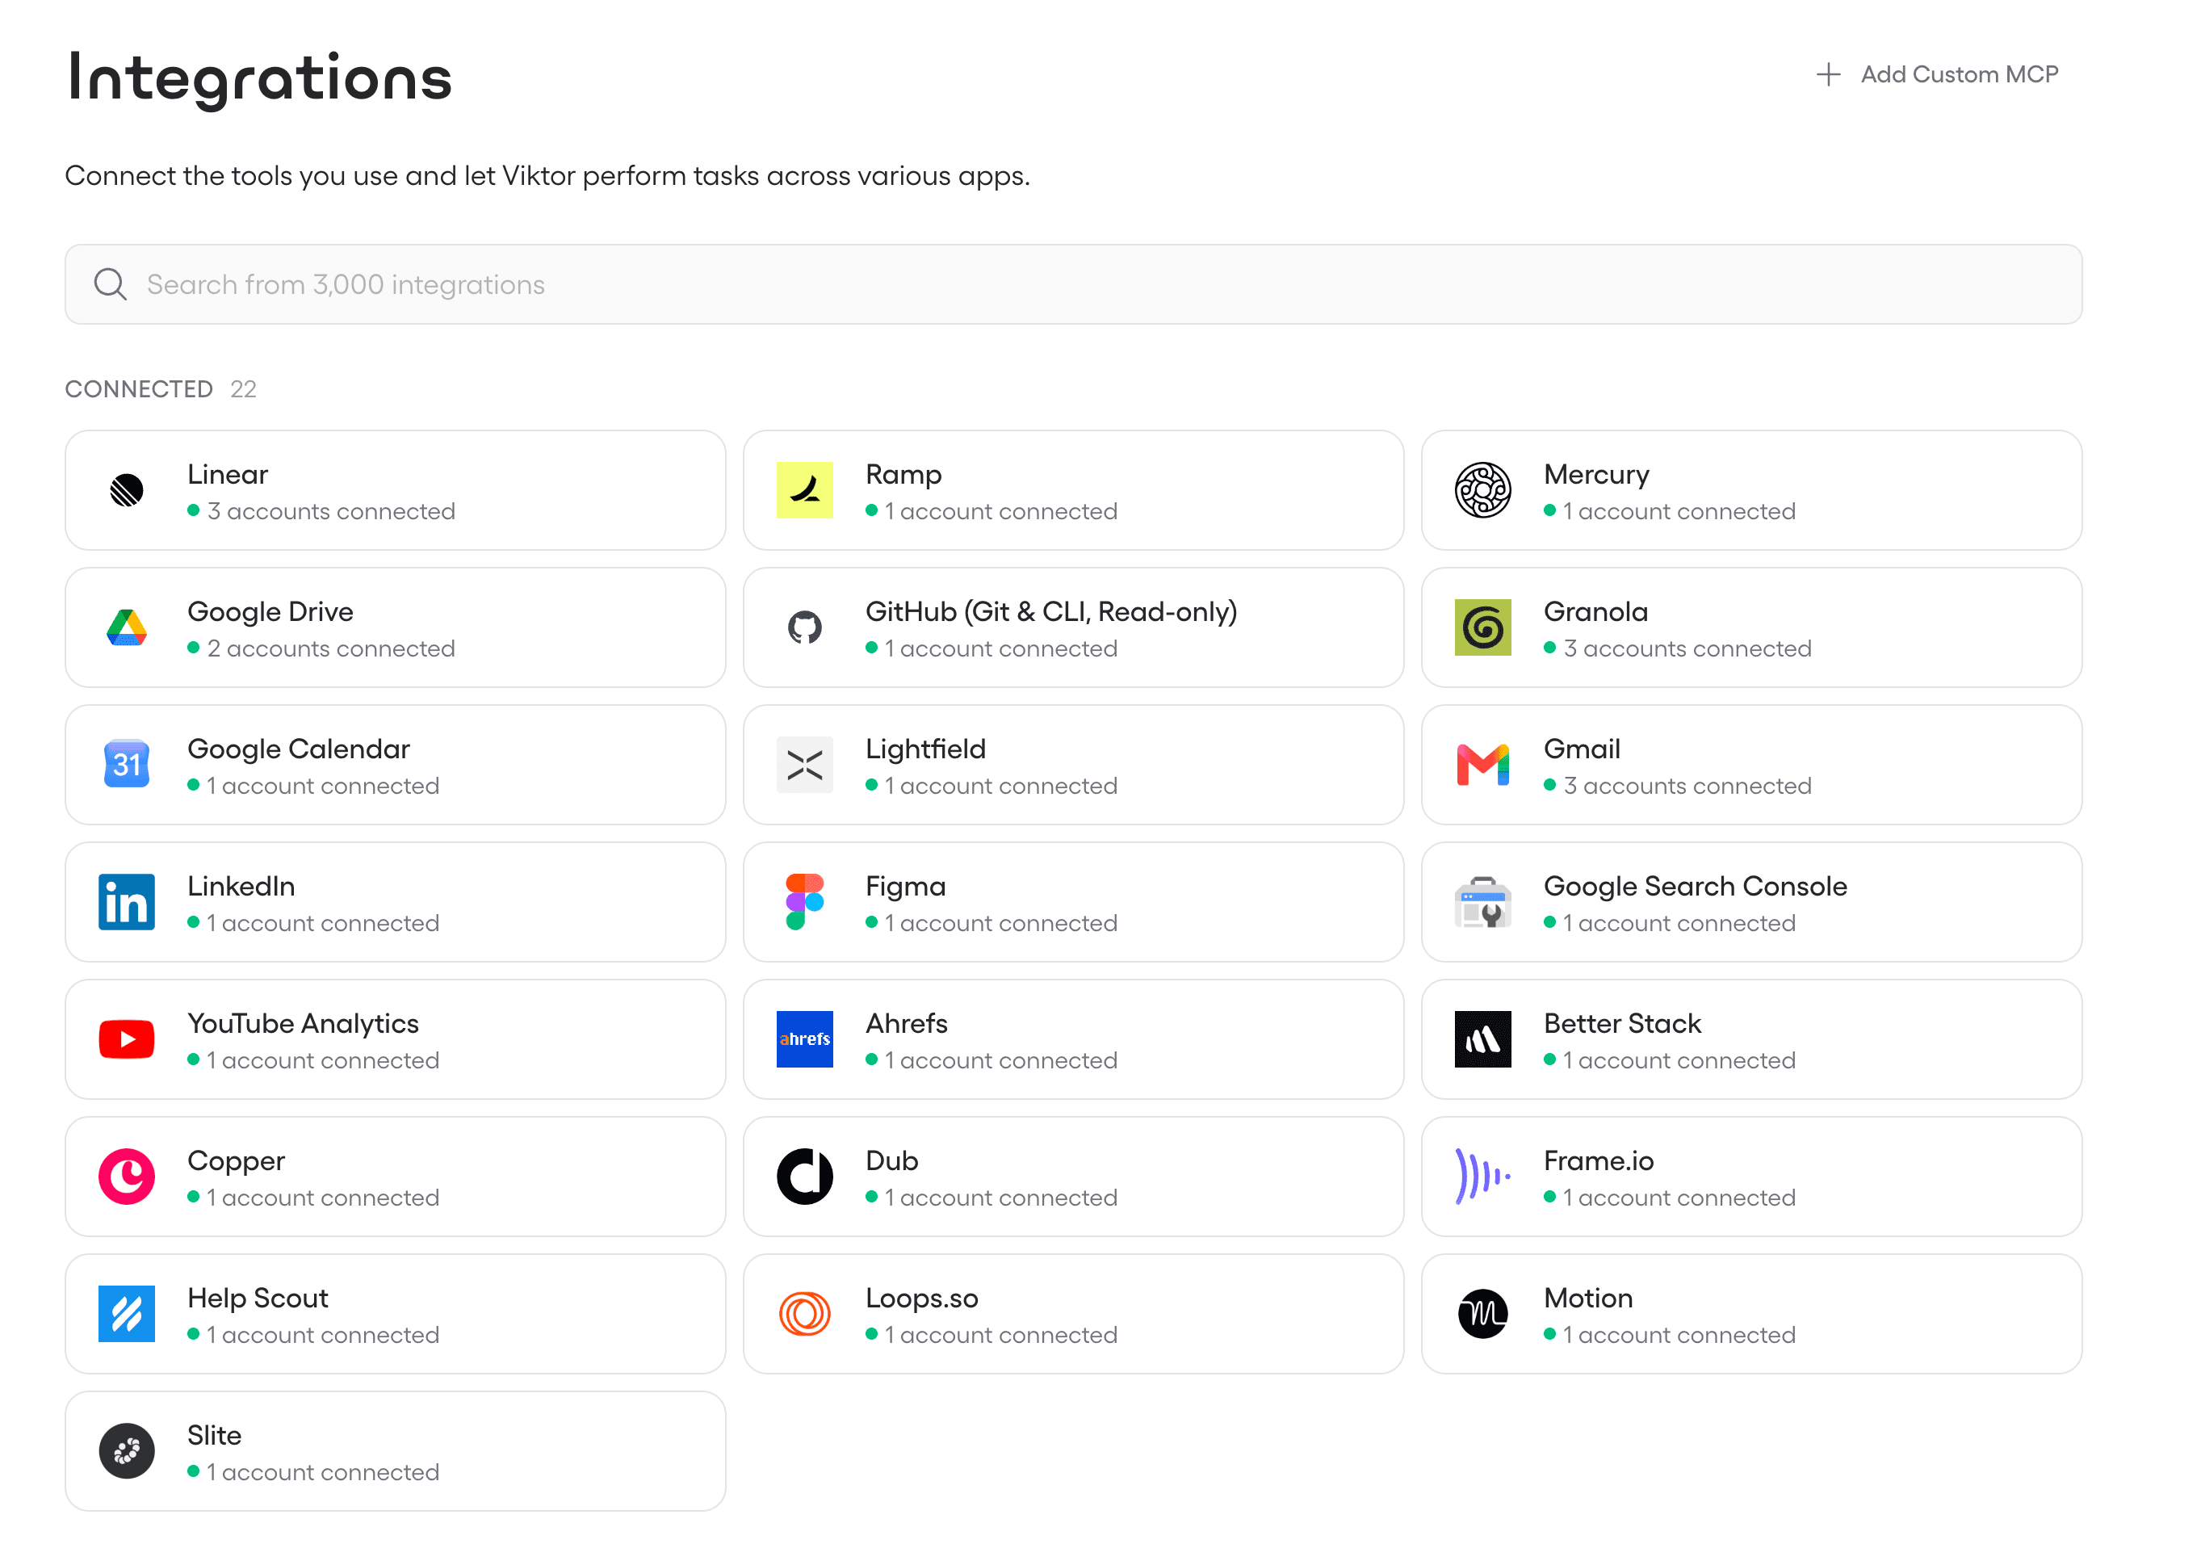
Task: Click the plus icon beside Add Custom MCP
Action: tap(1828, 73)
